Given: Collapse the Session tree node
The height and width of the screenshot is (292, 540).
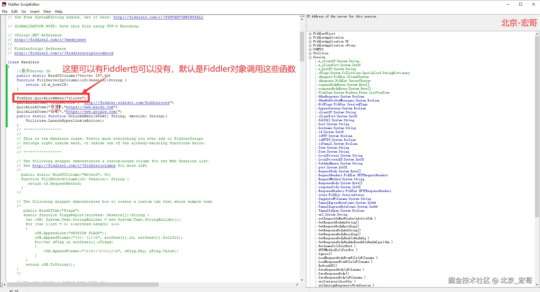Looking at the screenshot, I should 310,57.
